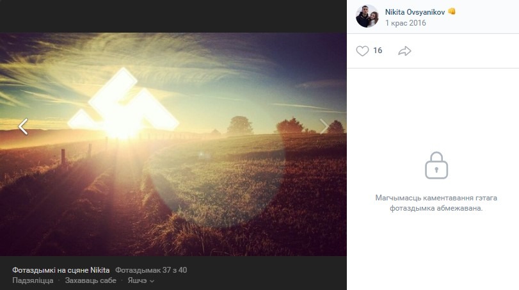Click the empty white area below the lock message
This screenshot has width=519, height=290.
tap(433, 256)
